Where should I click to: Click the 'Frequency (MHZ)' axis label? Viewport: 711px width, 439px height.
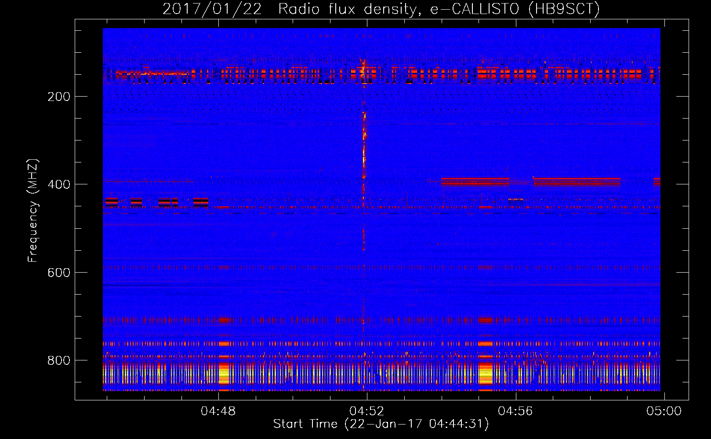pos(33,211)
